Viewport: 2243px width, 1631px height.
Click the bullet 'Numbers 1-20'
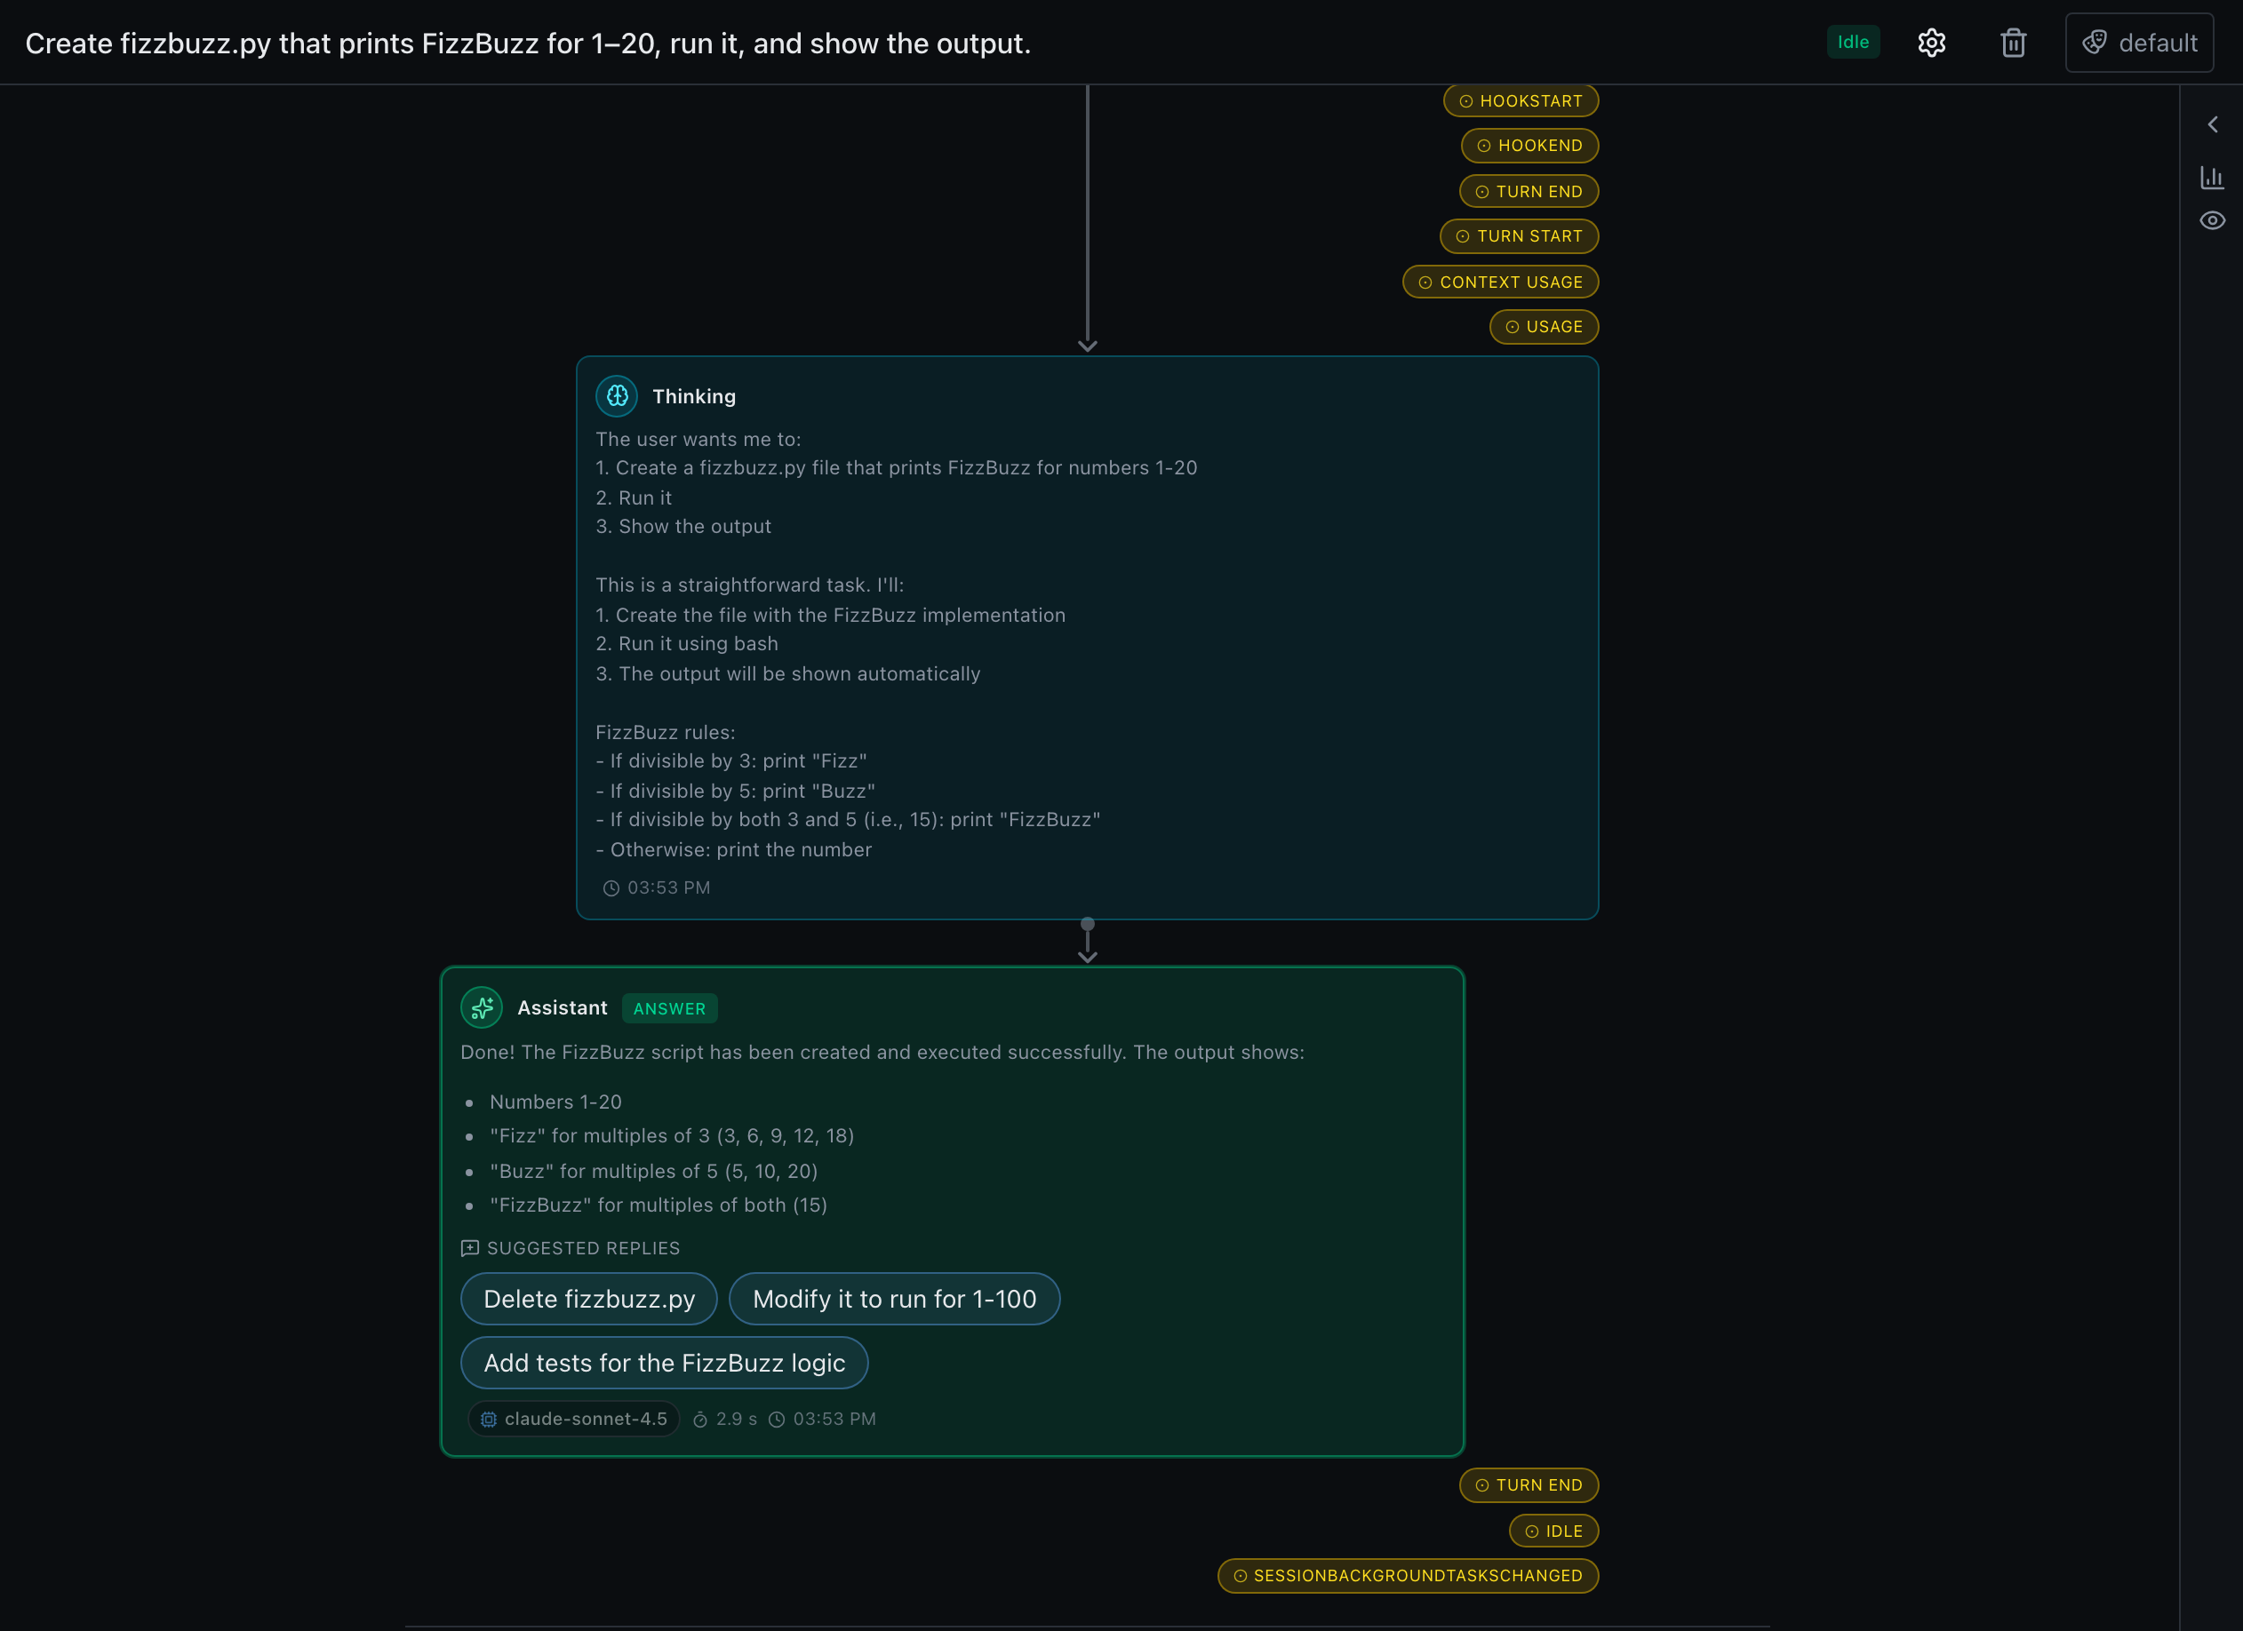coord(555,1102)
